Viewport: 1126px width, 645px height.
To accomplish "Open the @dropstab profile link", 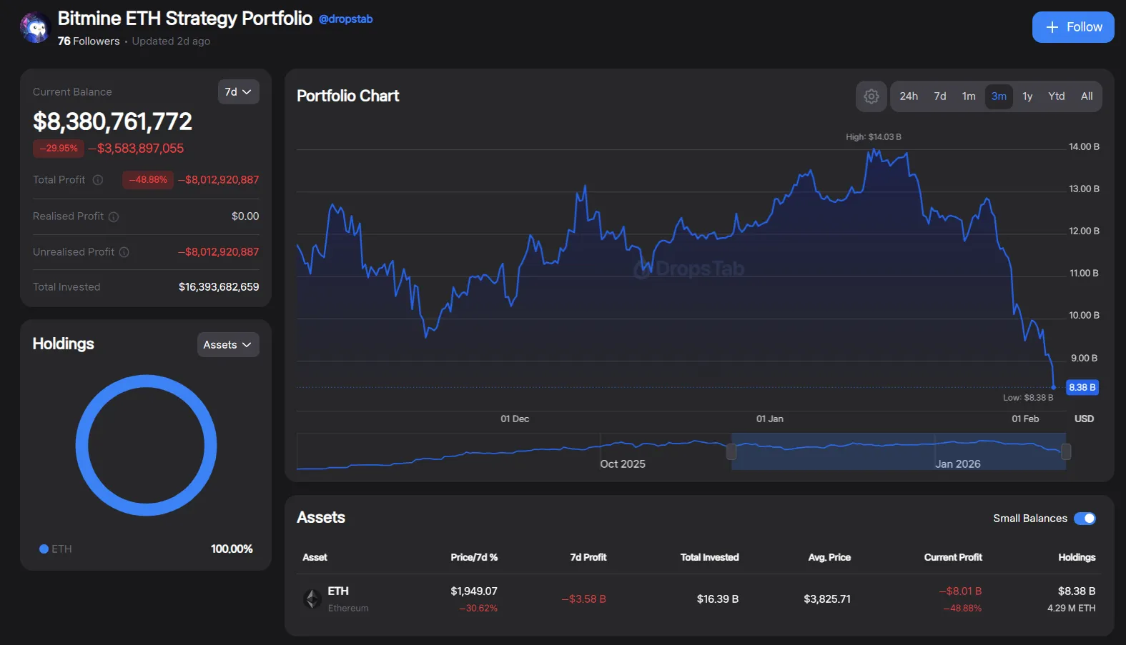I will [345, 19].
